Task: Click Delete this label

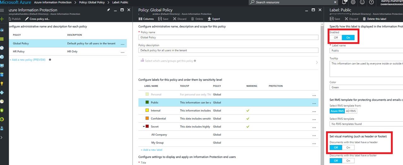Action: pyautogui.click(x=374, y=19)
